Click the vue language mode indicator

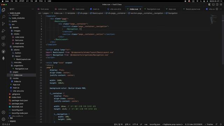(x=146, y=124)
